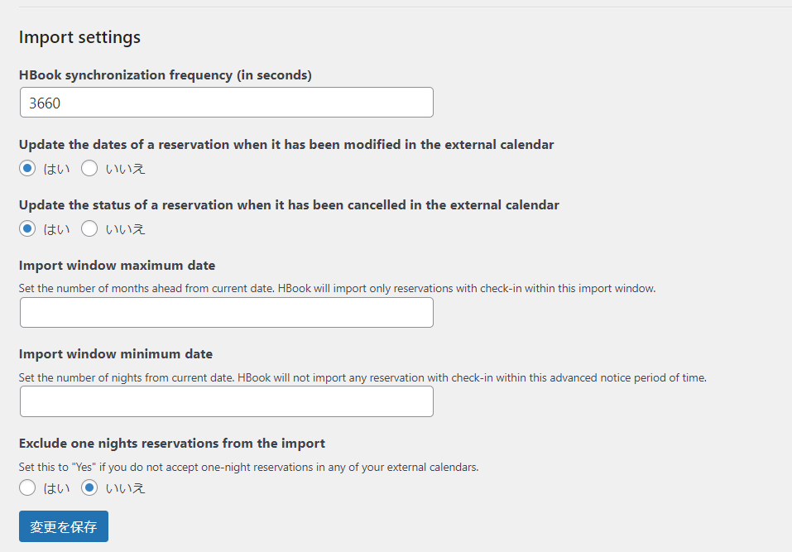Click the label about reservations modified externally
This screenshot has height=552, width=792.
tap(286, 145)
